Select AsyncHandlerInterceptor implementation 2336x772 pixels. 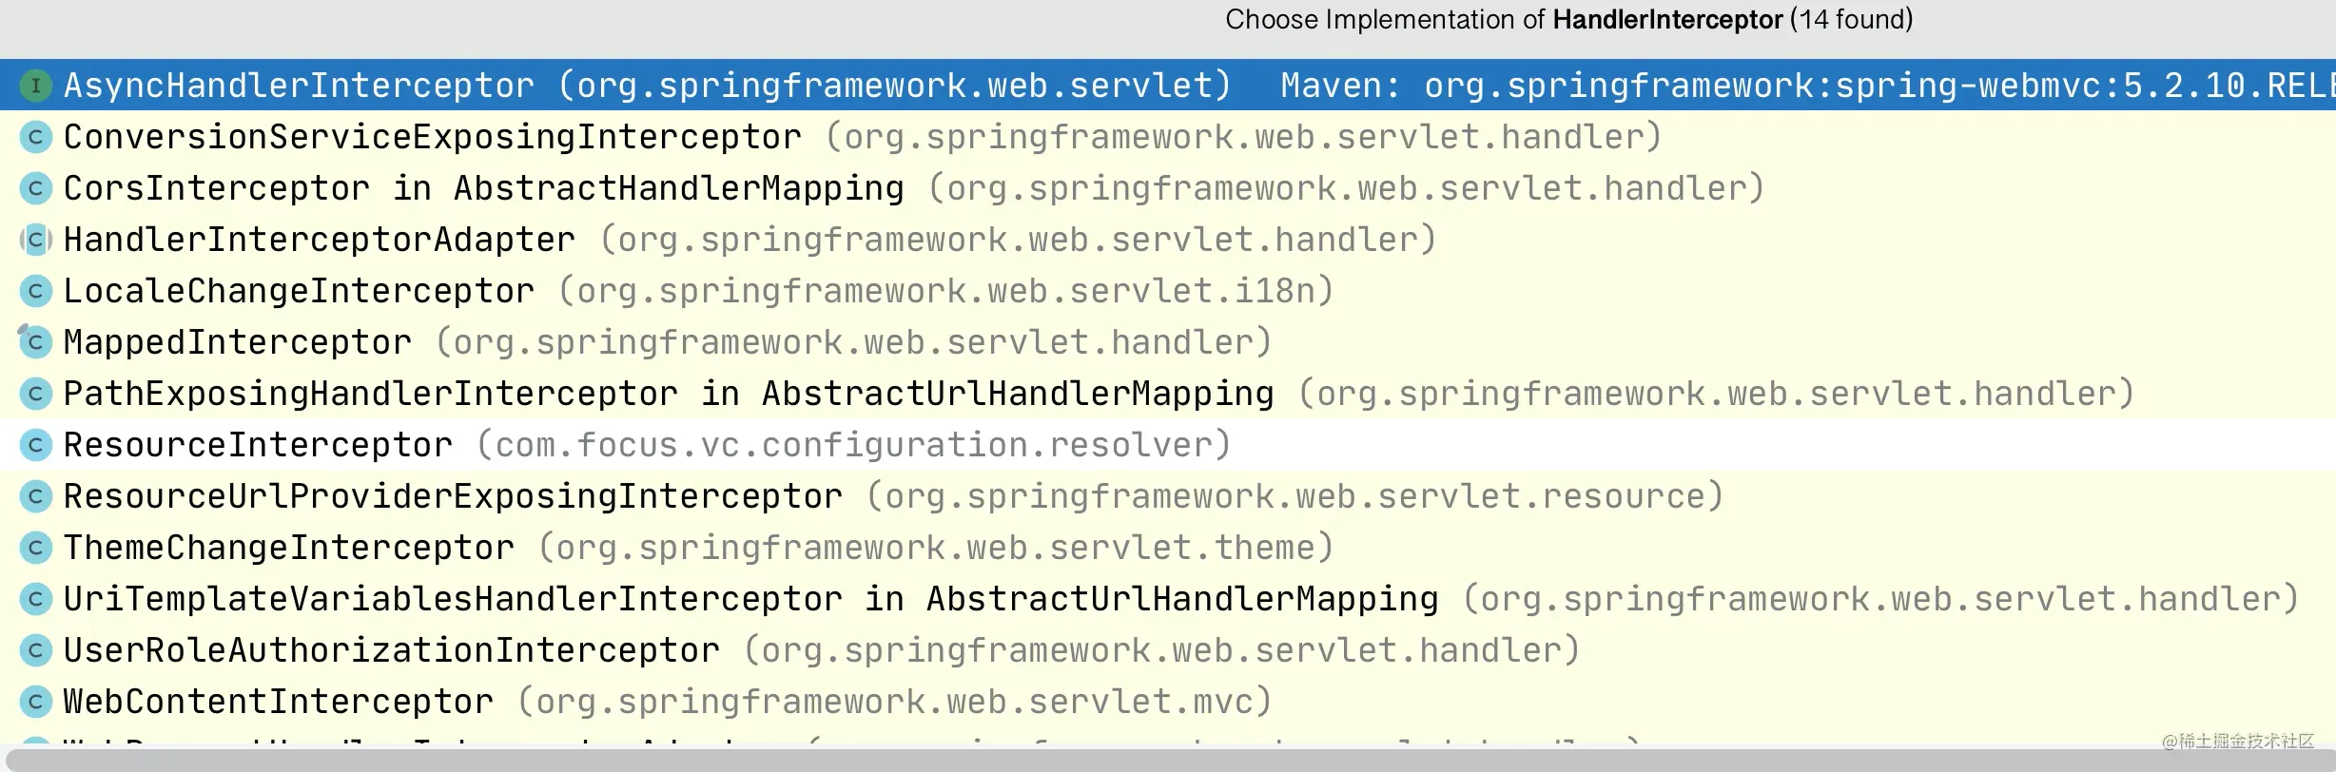[x=1168, y=86]
